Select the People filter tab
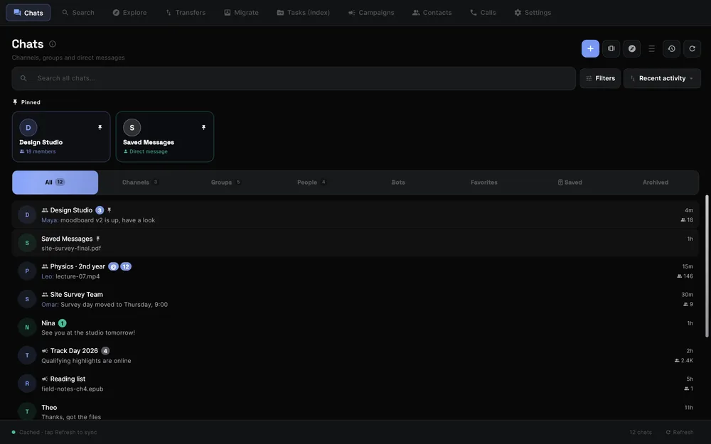This screenshot has height=444, width=711. pyautogui.click(x=311, y=183)
